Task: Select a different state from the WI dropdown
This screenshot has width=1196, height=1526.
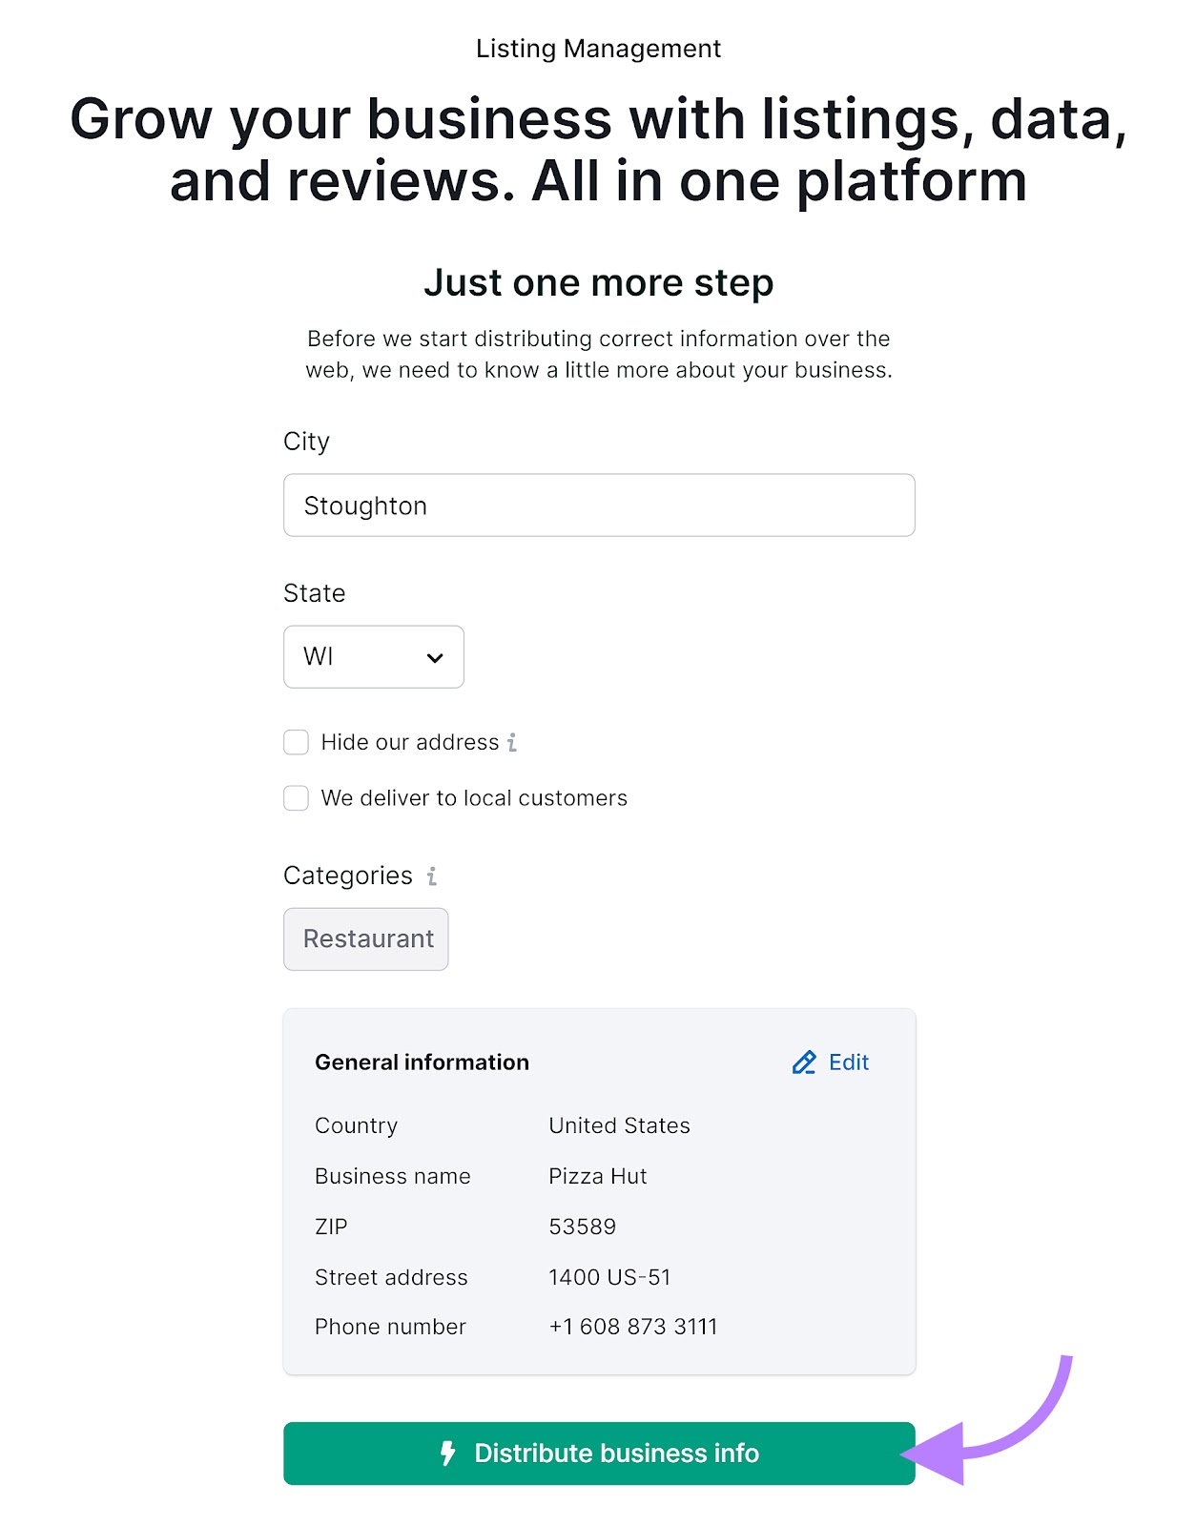Action: click(x=372, y=657)
